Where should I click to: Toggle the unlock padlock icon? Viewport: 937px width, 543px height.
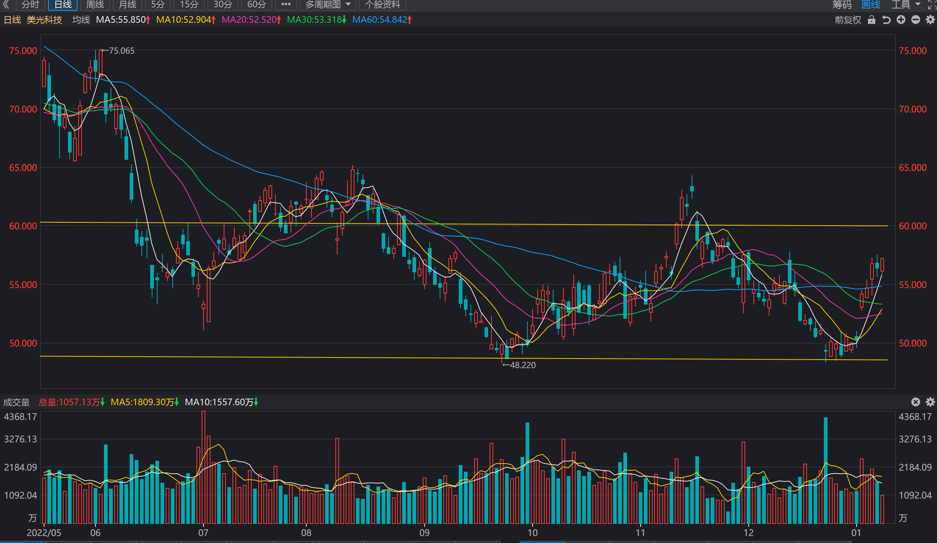[x=872, y=19]
